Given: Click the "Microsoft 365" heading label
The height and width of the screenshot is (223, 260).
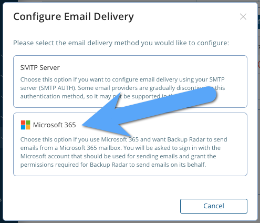Looking at the screenshot, I should pos(55,125).
